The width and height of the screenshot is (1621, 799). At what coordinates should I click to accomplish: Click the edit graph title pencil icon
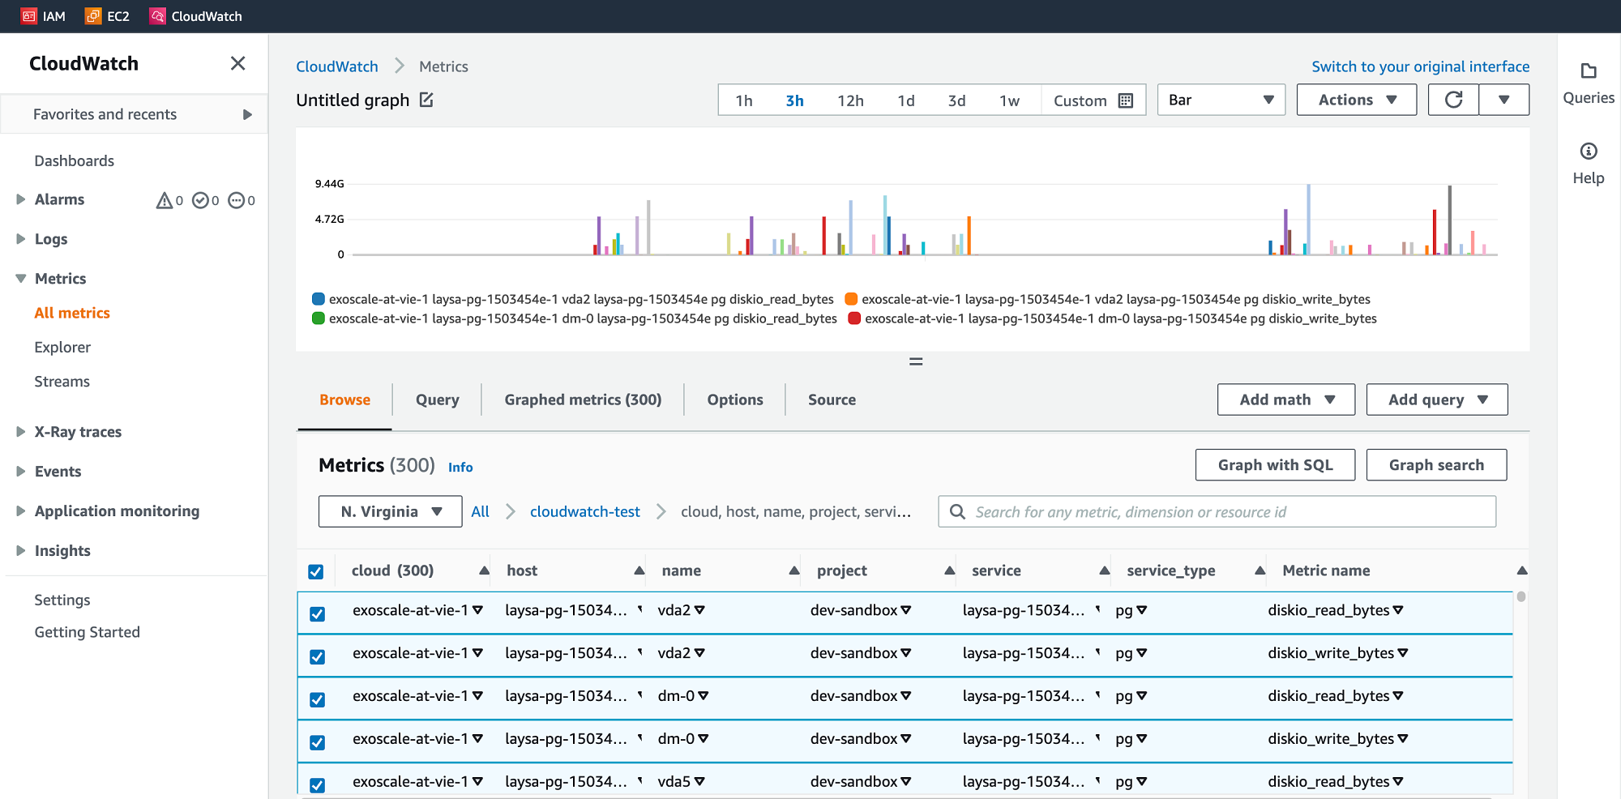426,100
